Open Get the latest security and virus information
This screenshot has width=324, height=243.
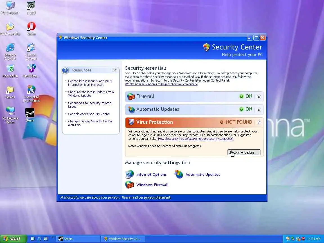point(90,83)
